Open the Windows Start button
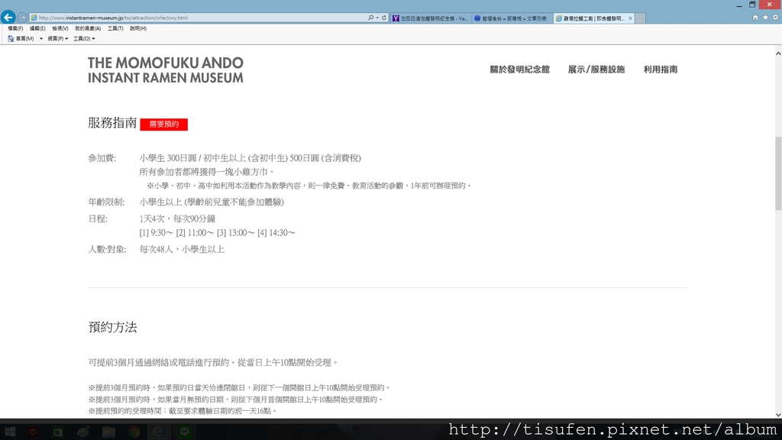Screen dimensions: 782x440 point(9,432)
